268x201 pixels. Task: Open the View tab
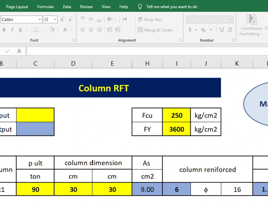pos(106,7)
